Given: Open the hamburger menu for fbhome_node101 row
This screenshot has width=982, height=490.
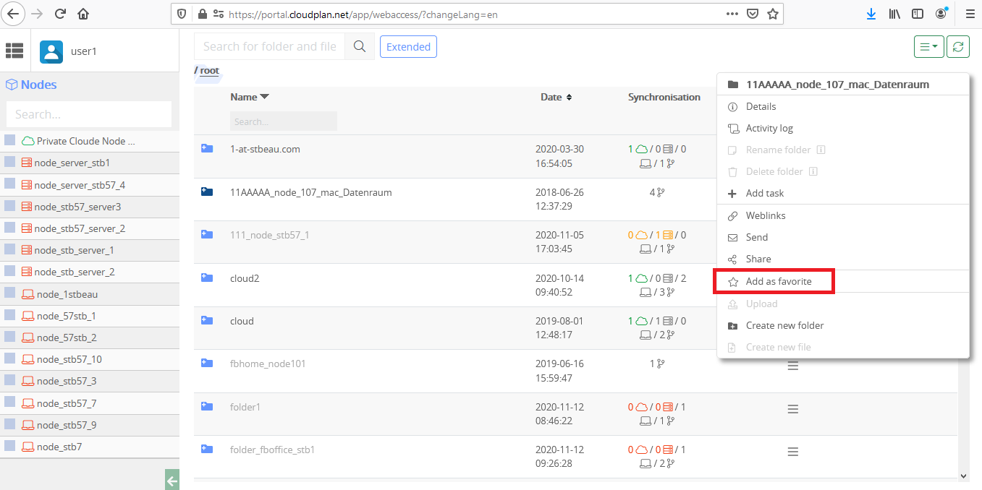Looking at the screenshot, I should point(793,366).
